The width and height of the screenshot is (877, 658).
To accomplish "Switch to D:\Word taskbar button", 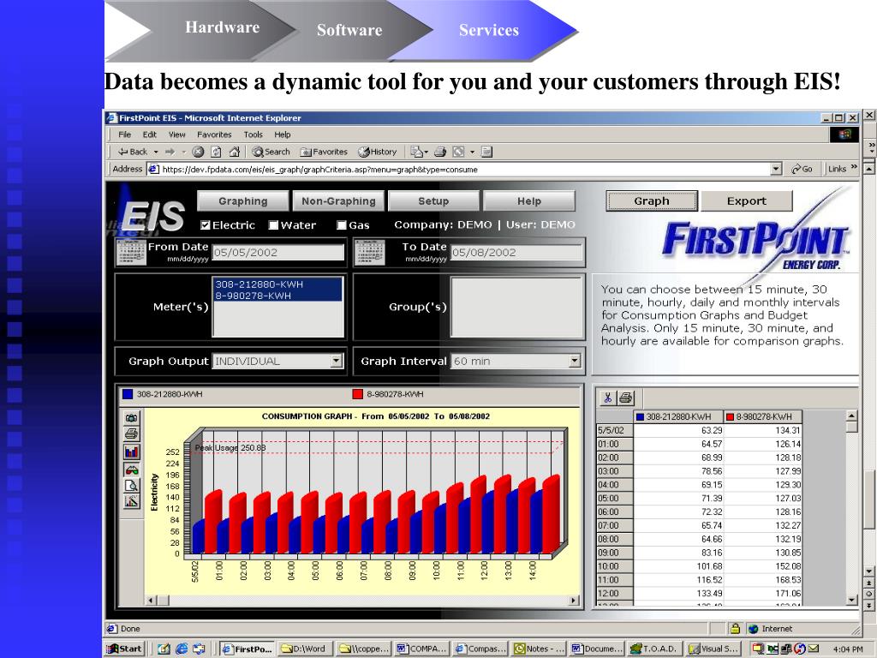I will pyautogui.click(x=304, y=649).
